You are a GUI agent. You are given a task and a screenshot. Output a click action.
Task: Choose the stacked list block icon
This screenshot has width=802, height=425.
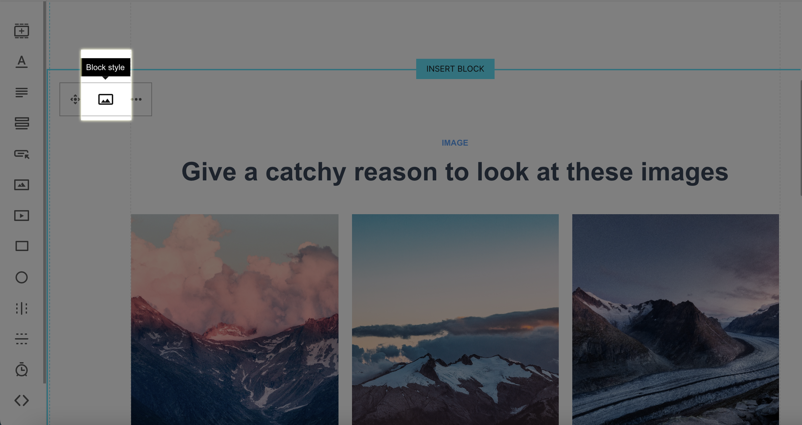pyautogui.click(x=22, y=123)
